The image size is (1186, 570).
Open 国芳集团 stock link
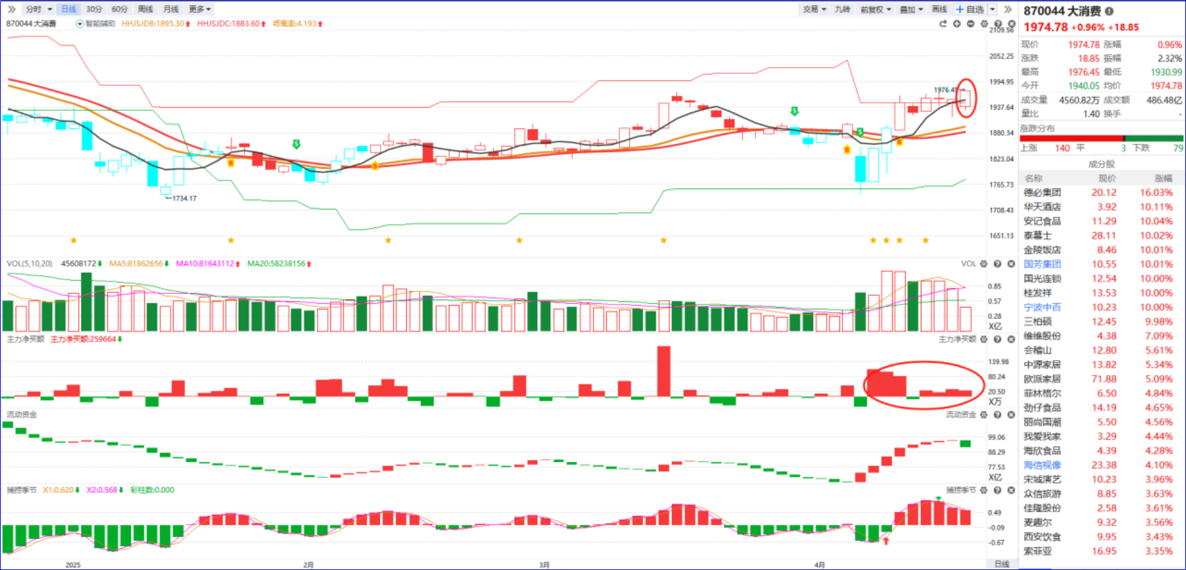tap(1042, 264)
